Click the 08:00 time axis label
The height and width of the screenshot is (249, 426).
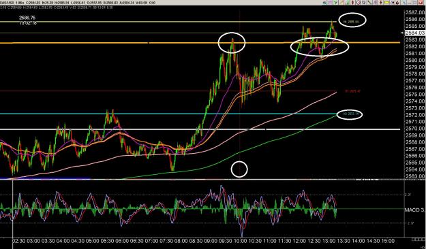pyautogui.click(x=181, y=241)
